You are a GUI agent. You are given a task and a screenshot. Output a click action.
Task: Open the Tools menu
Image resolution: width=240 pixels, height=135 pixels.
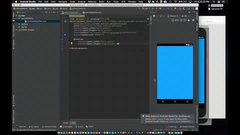116,1
